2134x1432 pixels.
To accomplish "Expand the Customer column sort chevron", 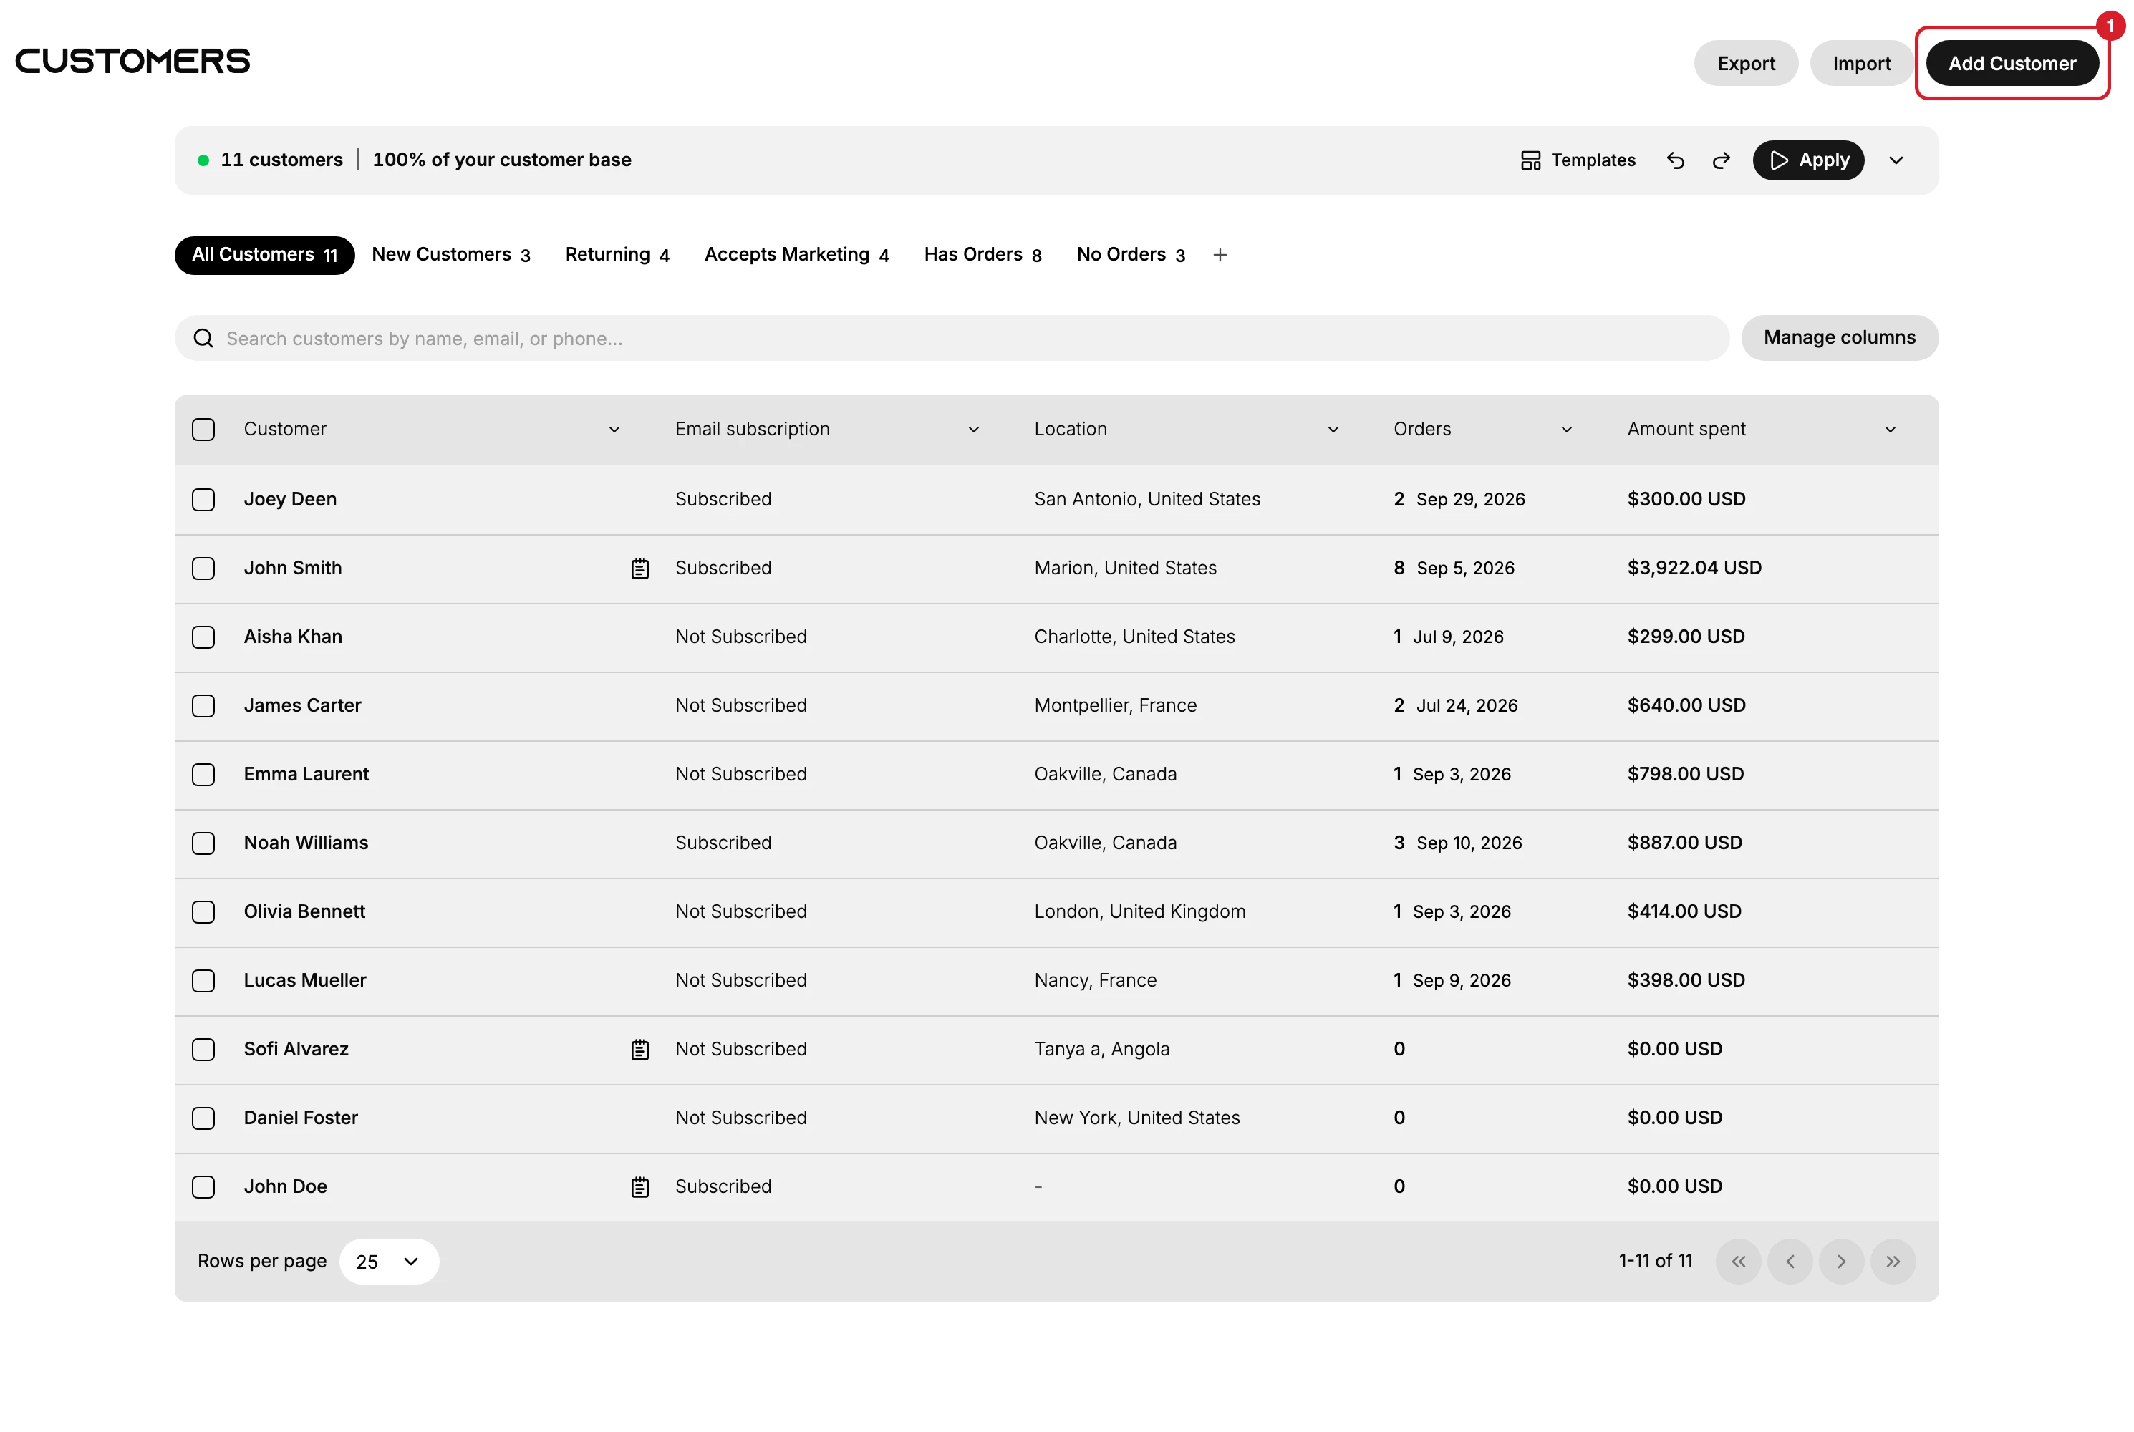I will click(x=614, y=429).
